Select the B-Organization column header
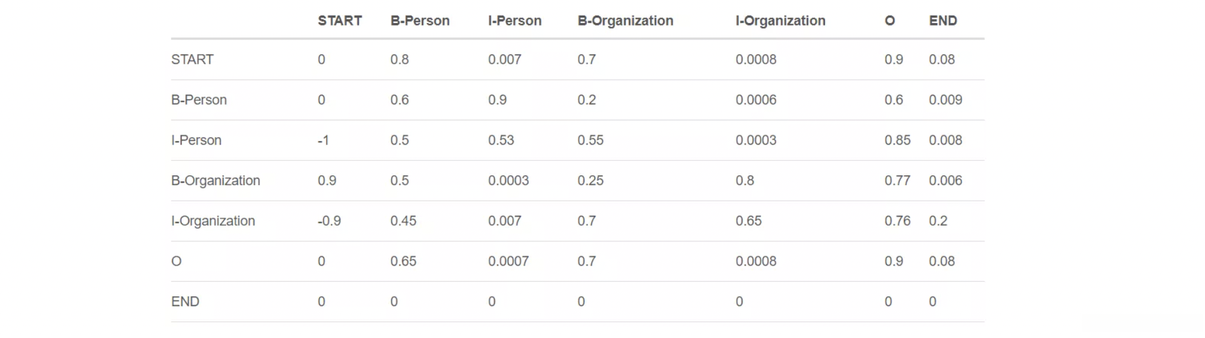Image resolution: width=1205 pixels, height=338 pixels. point(625,21)
